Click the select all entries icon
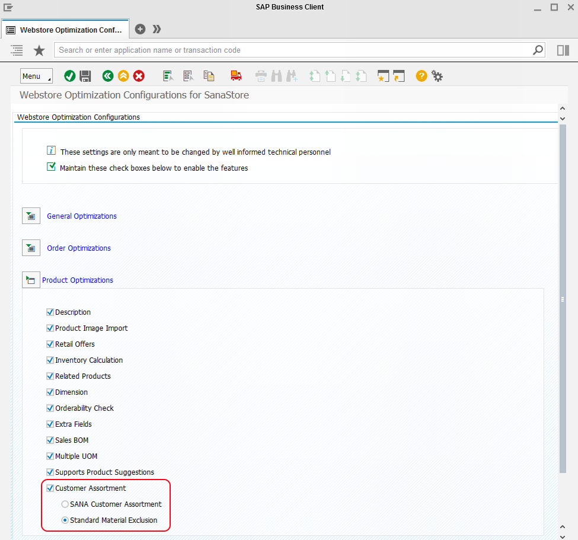Image resolution: width=578 pixels, height=540 pixels. tap(168, 76)
